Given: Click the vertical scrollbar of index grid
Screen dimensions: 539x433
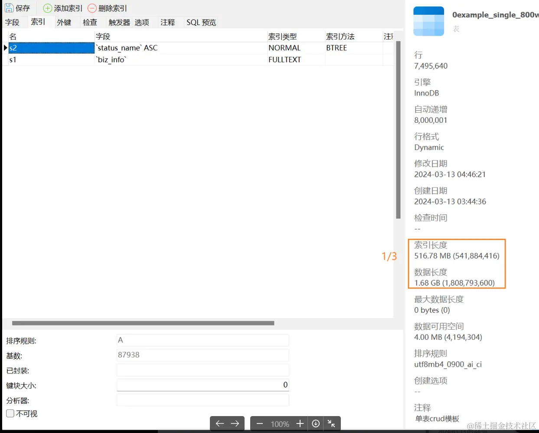Looking at the screenshot, I should (x=398, y=130).
